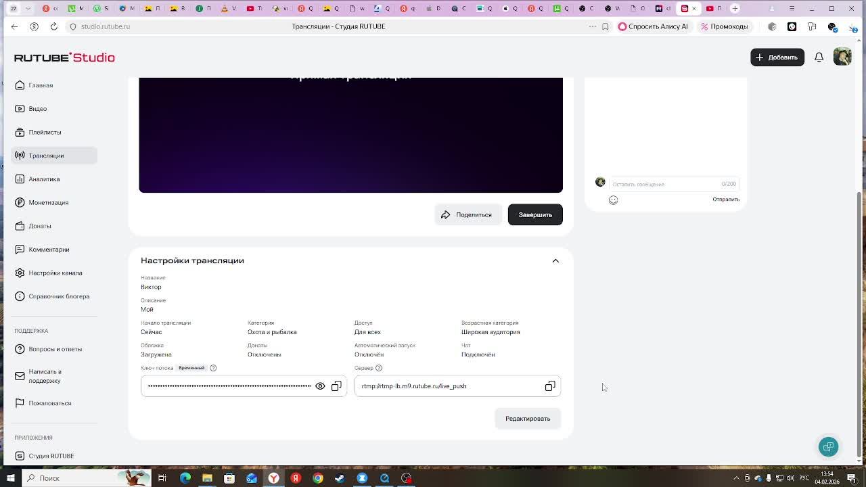The height and width of the screenshot is (487, 866).
Task: Click the Вопросы и ответы icon
Action: 20,349
